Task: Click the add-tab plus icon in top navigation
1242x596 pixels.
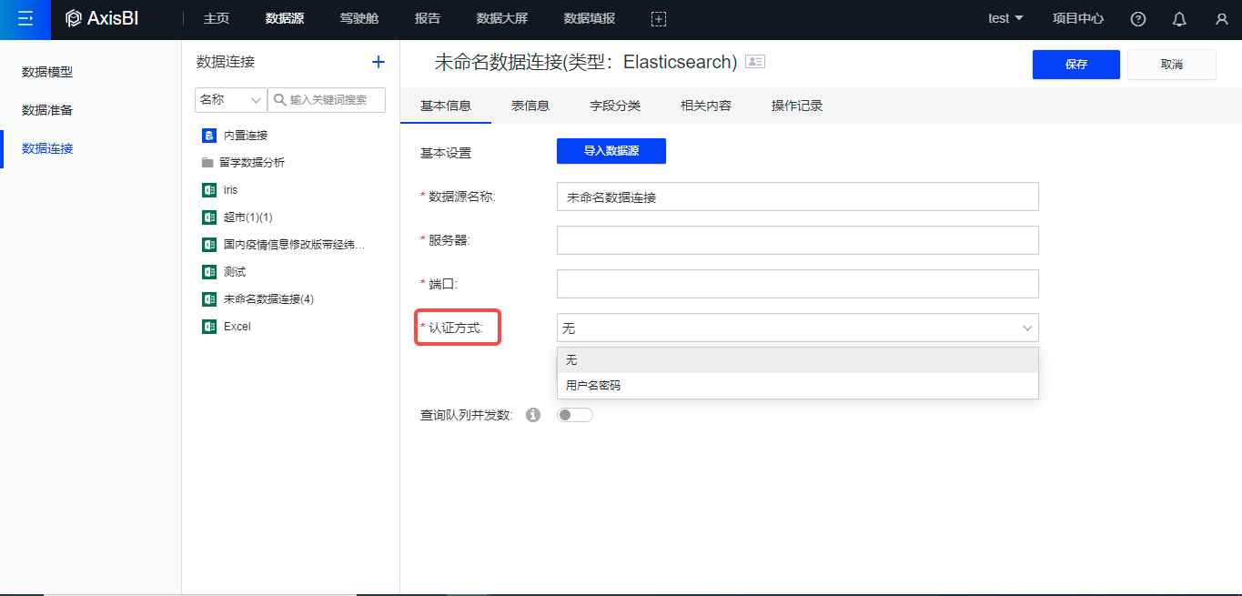Action: [x=659, y=19]
